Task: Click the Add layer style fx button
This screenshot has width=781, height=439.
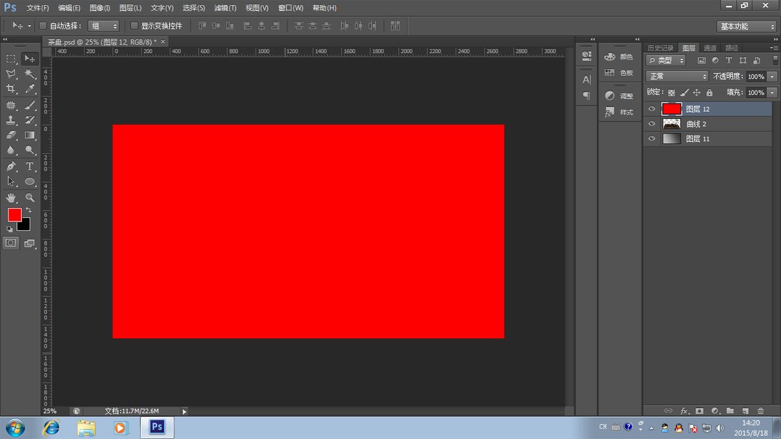Action: click(x=685, y=411)
